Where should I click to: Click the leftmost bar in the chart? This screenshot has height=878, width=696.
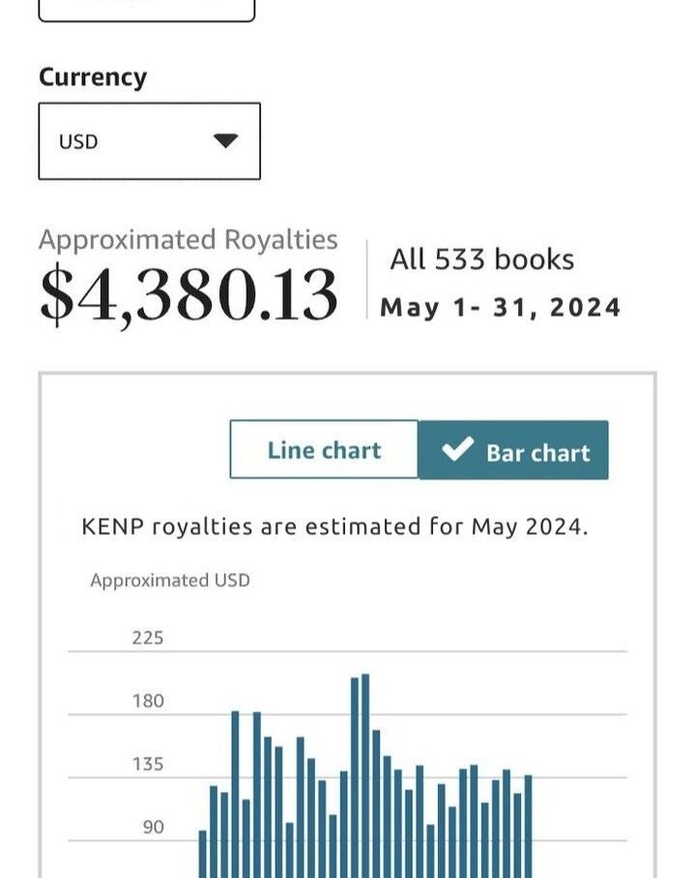point(203,855)
